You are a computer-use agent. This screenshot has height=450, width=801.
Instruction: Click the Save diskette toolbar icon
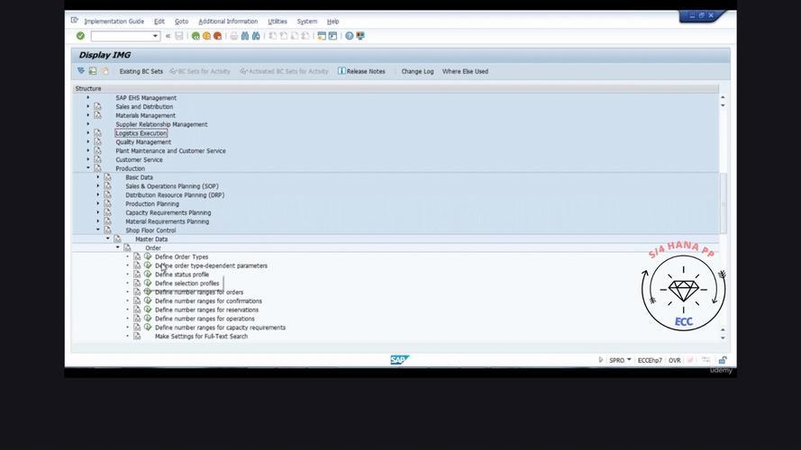(x=178, y=36)
